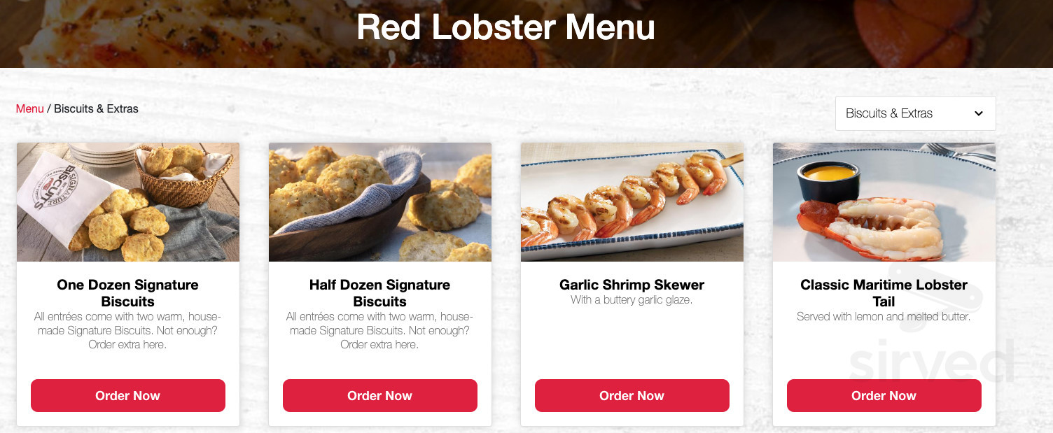Click the dropdown chevron arrow

pyautogui.click(x=979, y=113)
